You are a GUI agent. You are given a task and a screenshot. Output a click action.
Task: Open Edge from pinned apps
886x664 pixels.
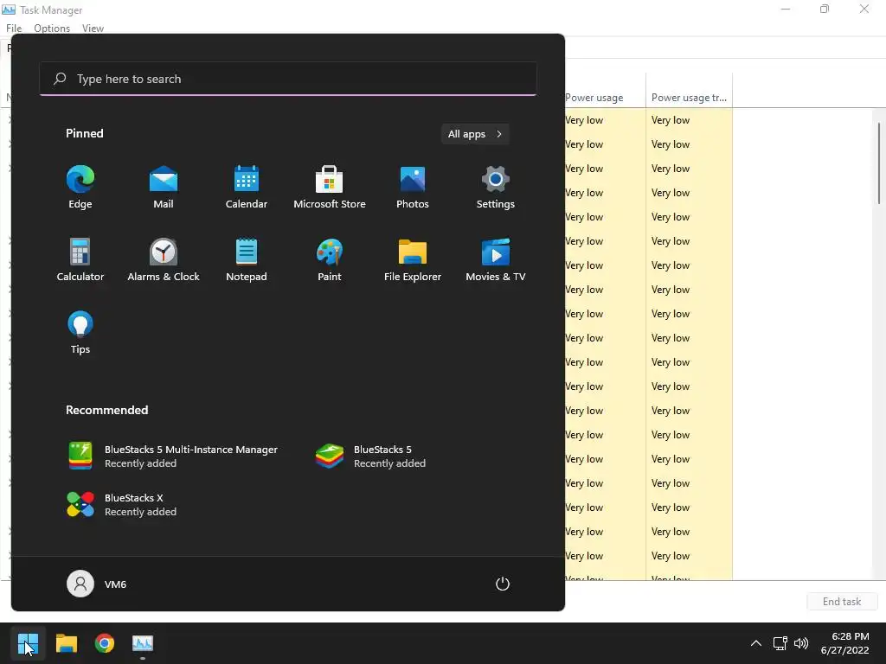[80, 188]
